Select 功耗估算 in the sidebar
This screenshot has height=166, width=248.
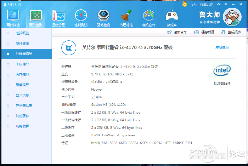pos(27,126)
